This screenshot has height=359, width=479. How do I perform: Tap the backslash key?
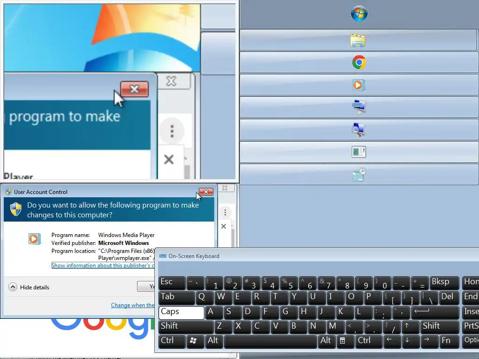click(429, 298)
